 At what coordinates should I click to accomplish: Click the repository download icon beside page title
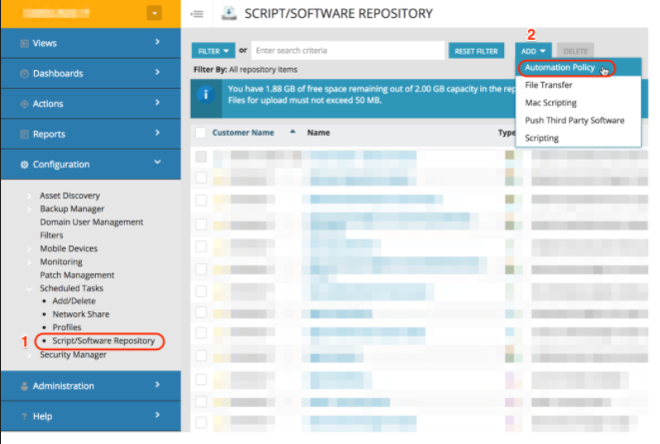[x=228, y=13]
